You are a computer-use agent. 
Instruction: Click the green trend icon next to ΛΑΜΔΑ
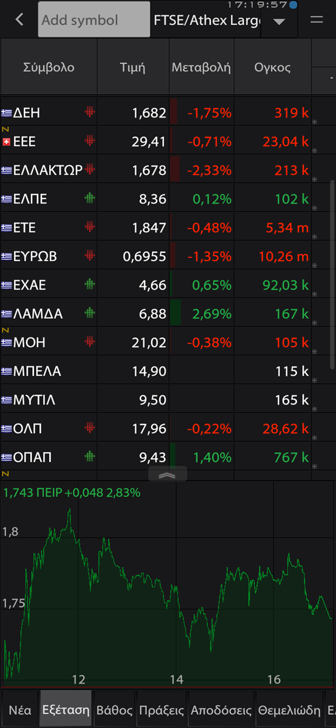pos(89,313)
